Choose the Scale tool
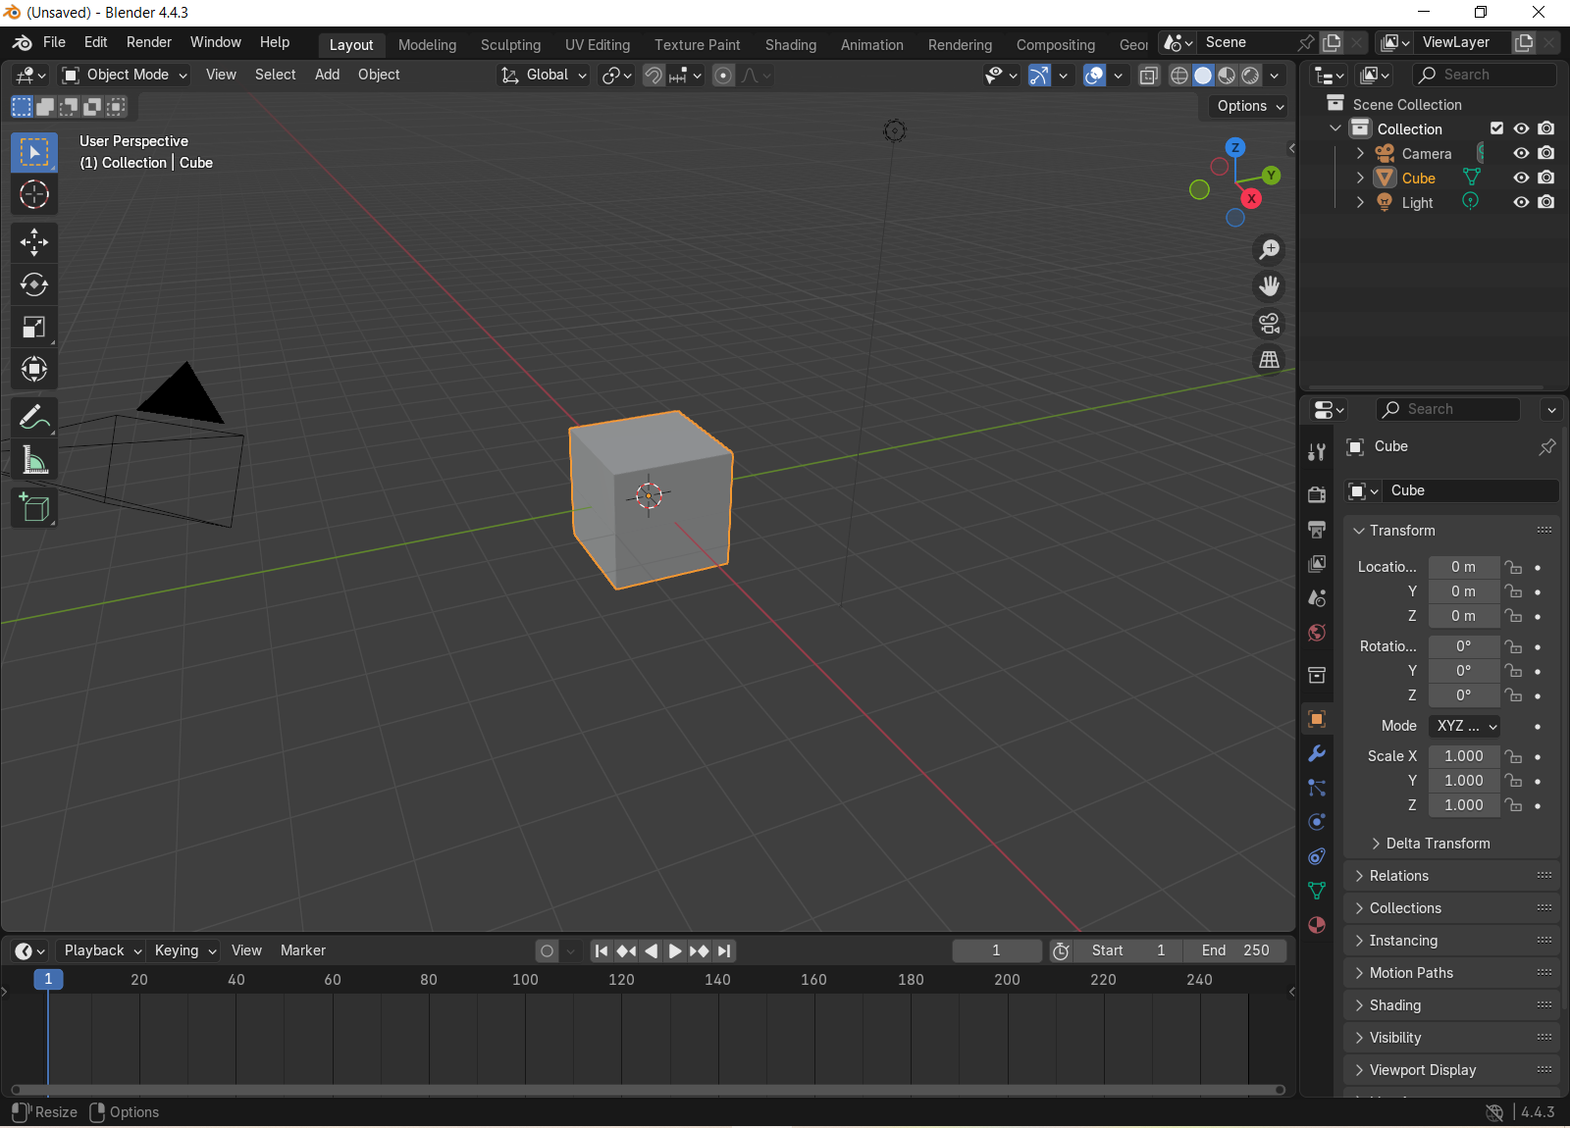The image size is (1570, 1128). click(x=34, y=327)
